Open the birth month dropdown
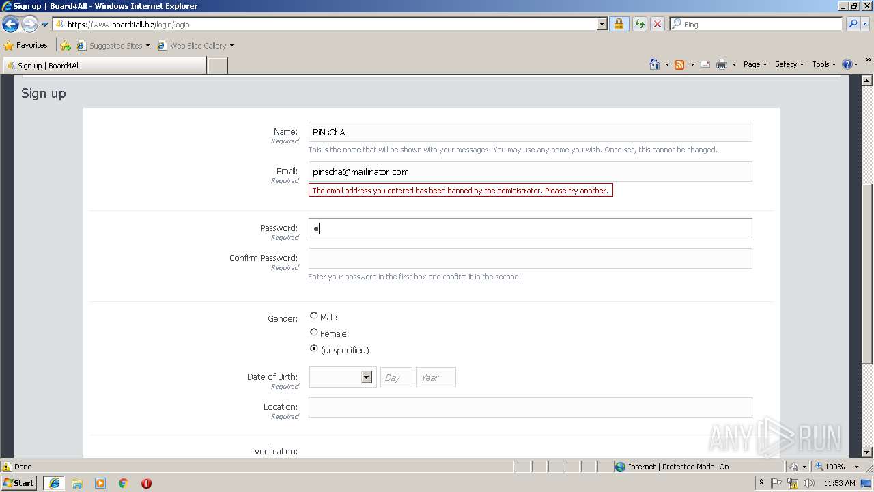This screenshot has width=874, height=492. tap(342, 377)
